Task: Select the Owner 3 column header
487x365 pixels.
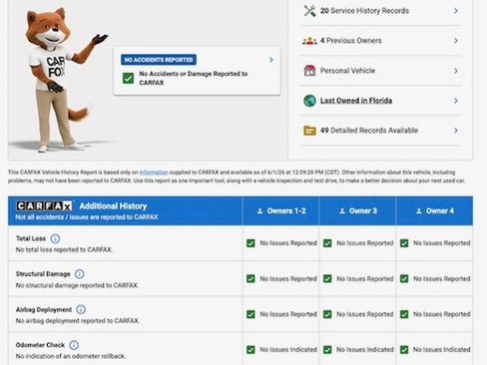Action: [357, 211]
